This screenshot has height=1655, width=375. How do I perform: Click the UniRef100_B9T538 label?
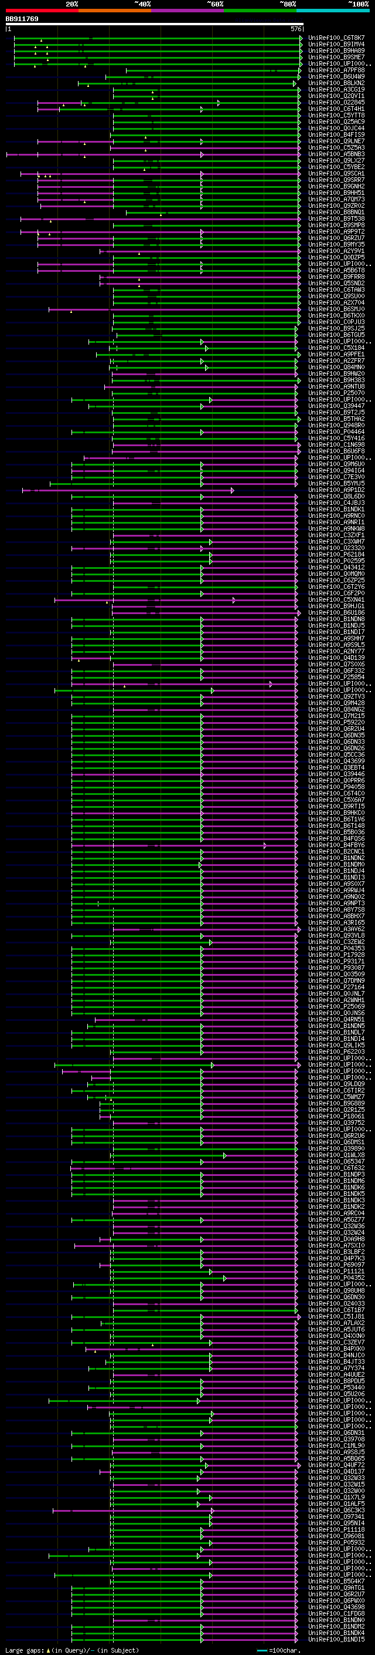(336, 218)
